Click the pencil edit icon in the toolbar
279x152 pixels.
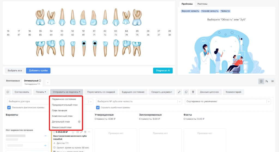point(179,92)
